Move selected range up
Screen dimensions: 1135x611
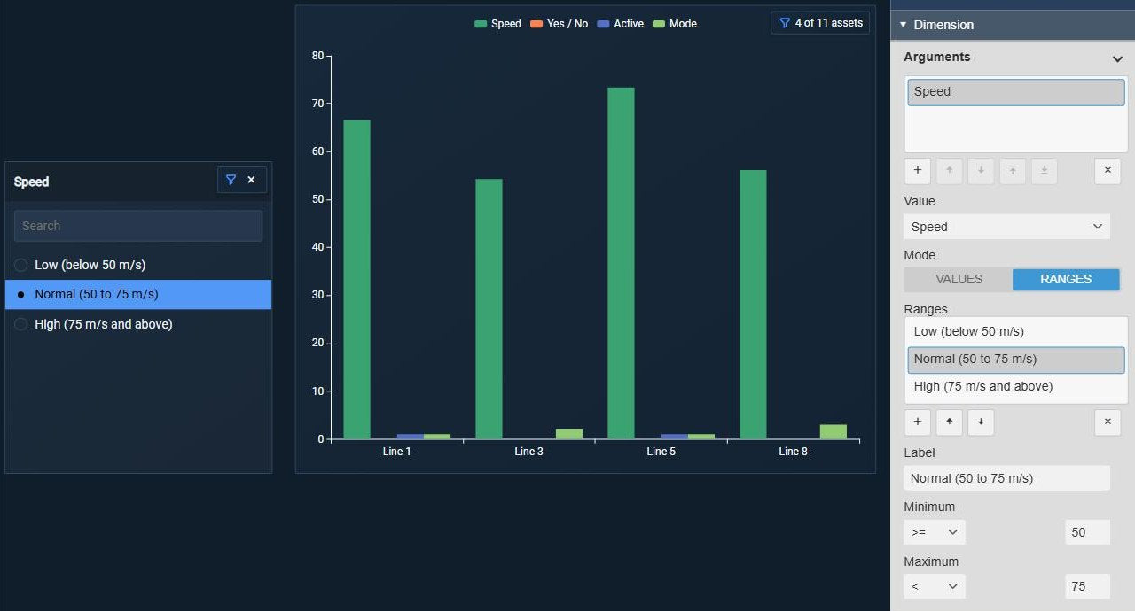point(949,422)
